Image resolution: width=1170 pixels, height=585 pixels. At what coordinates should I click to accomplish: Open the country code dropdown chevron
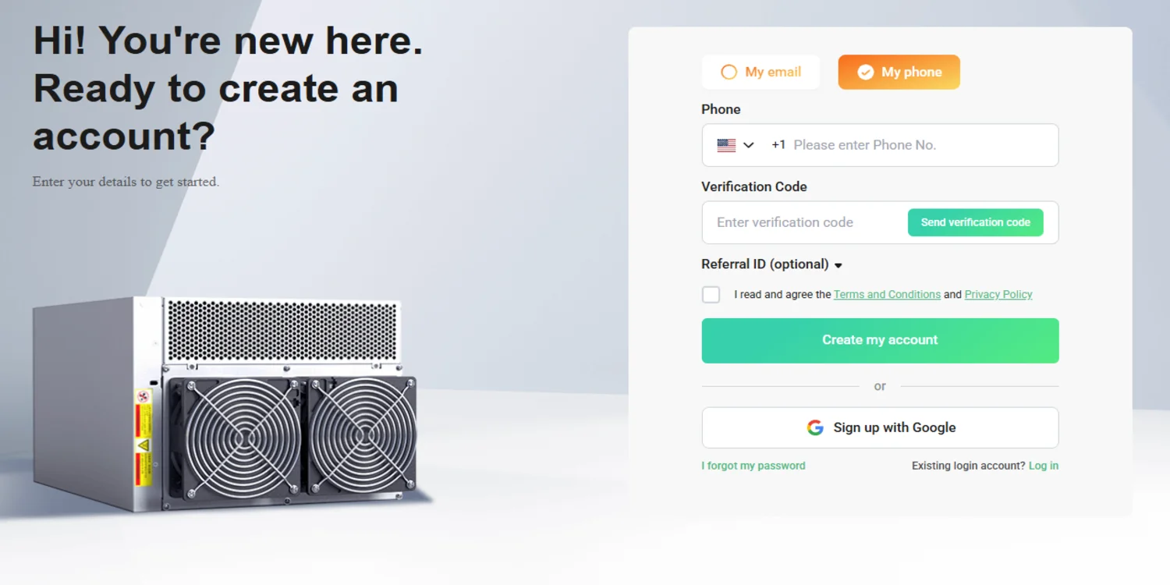749,145
